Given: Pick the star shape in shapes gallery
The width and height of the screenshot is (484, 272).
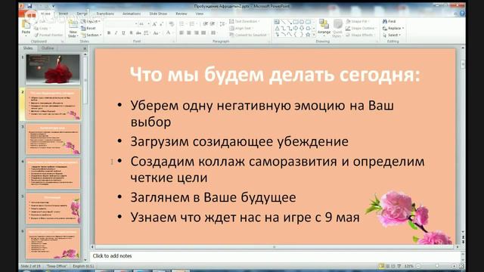Looking at the screenshot, I should (308, 35).
